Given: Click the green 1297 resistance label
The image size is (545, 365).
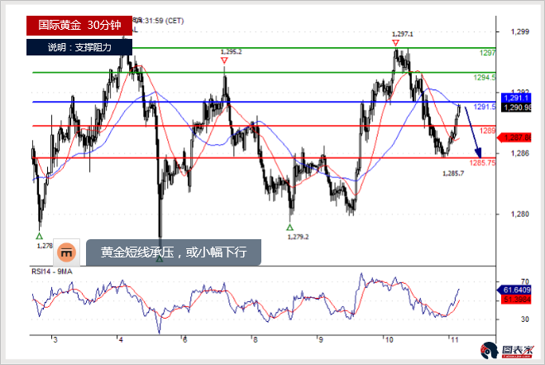Looking at the screenshot, I should pos(487,53).
